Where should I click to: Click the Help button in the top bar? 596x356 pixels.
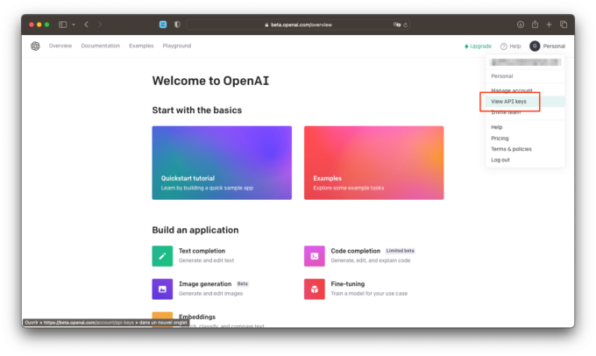pos(510,46)
